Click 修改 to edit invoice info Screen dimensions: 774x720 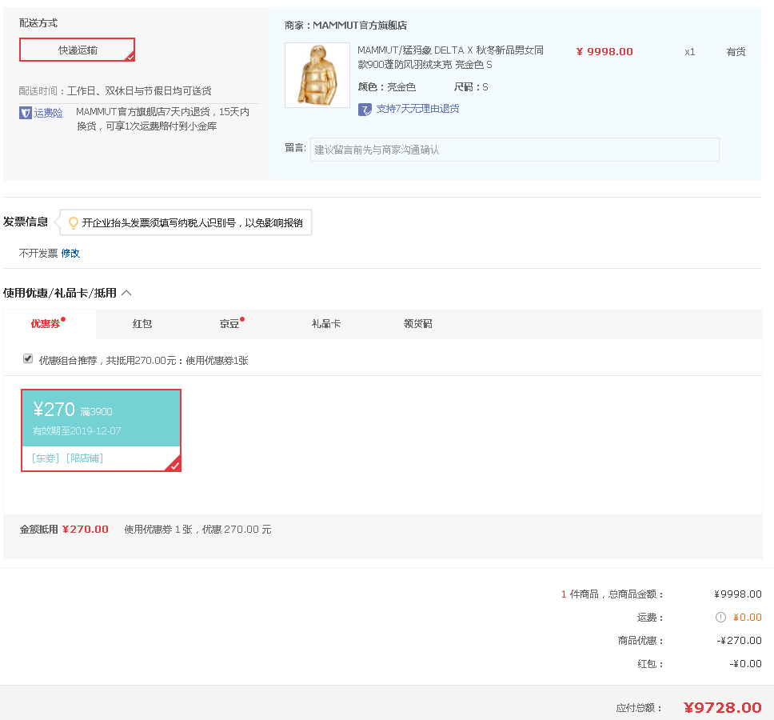70,254
